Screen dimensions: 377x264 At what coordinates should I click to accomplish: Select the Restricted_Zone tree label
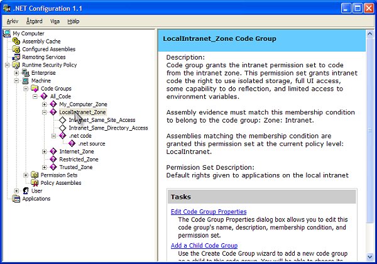point(79,160)
